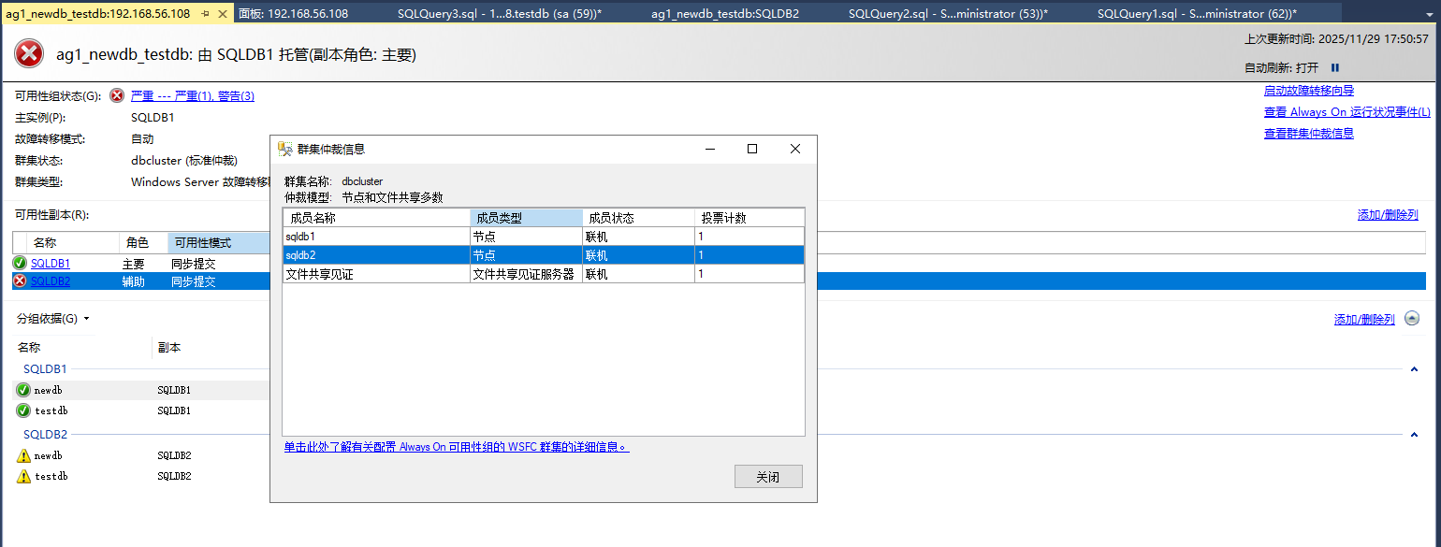The height and width of the screenshot is (547, 1441).
Task: Open 查看 Always On 运行状况事件 link
Action: click(x=1347, y=112)
